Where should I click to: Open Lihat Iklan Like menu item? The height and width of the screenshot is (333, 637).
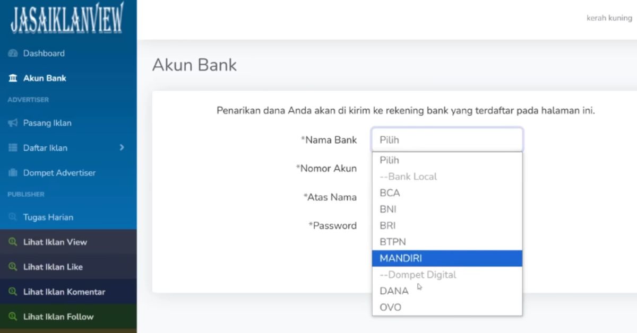point(68,267)
